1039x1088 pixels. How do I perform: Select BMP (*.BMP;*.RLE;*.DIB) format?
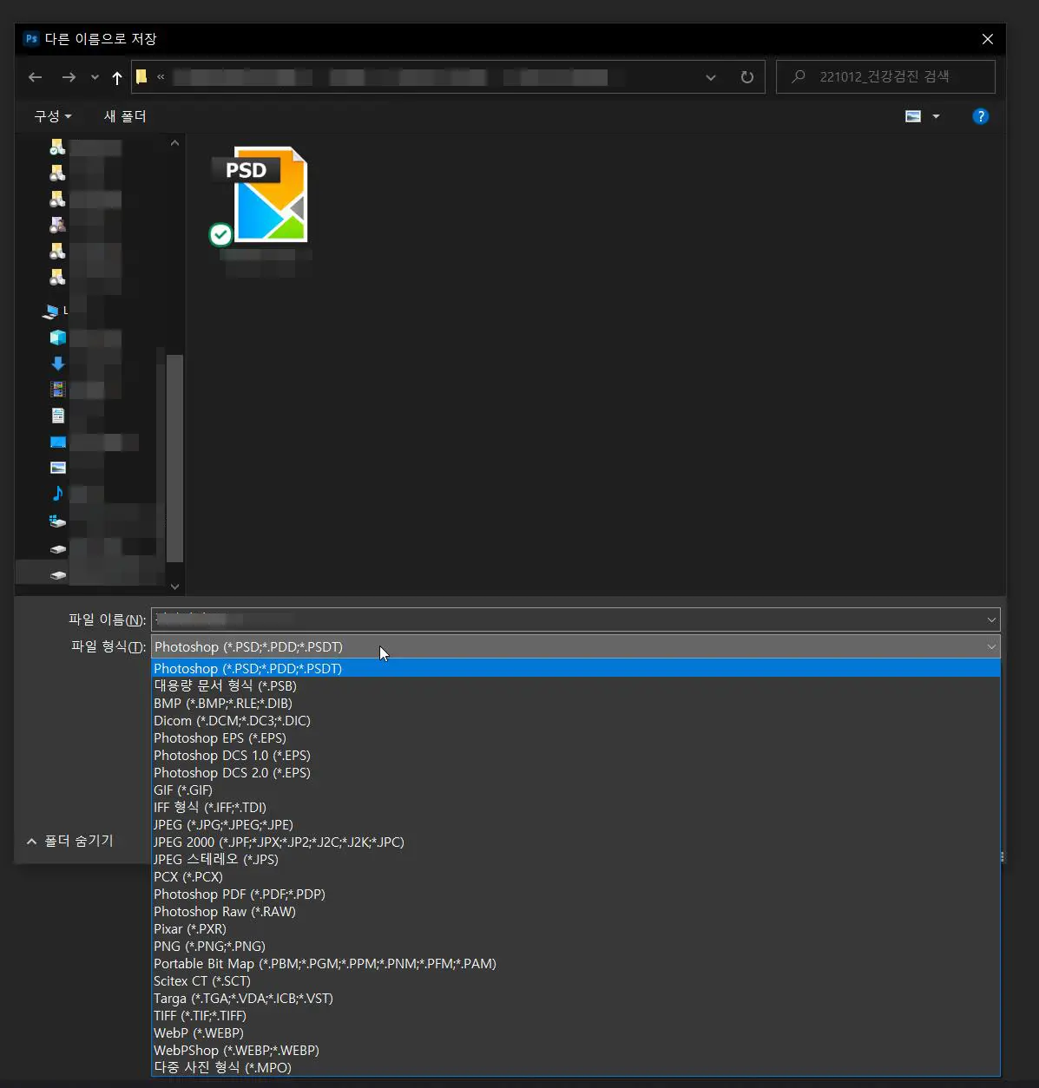coord(575,703)
